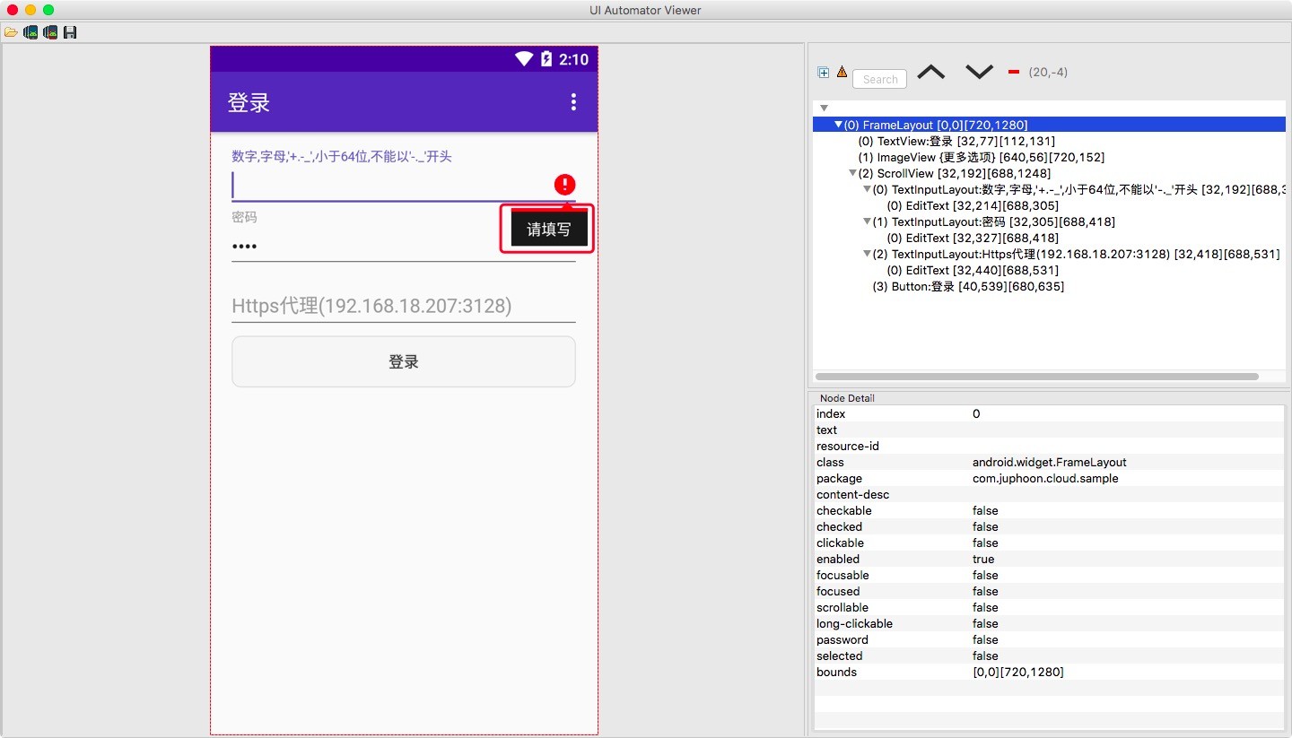
Task: Click the 'true' value in the enabled row
Action: (x=983, y=559)
